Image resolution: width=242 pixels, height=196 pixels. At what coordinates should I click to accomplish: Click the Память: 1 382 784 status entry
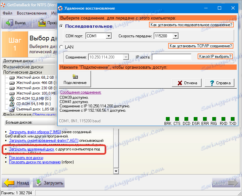click(17, 193)
